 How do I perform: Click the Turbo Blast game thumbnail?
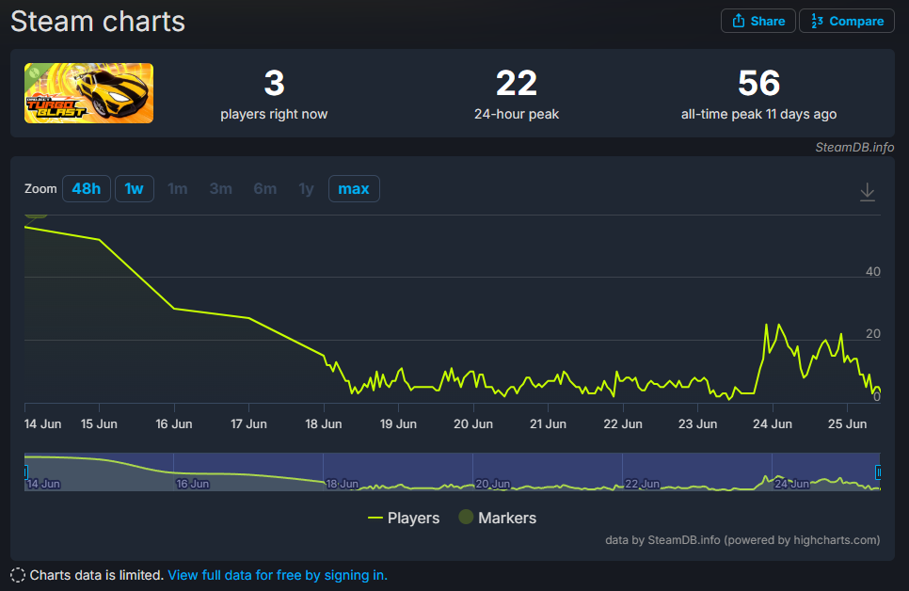pos(88,93)
